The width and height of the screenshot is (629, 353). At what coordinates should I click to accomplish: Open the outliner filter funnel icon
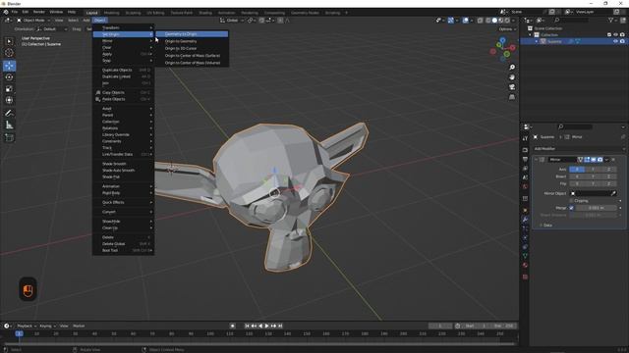[x=611, y=20]
